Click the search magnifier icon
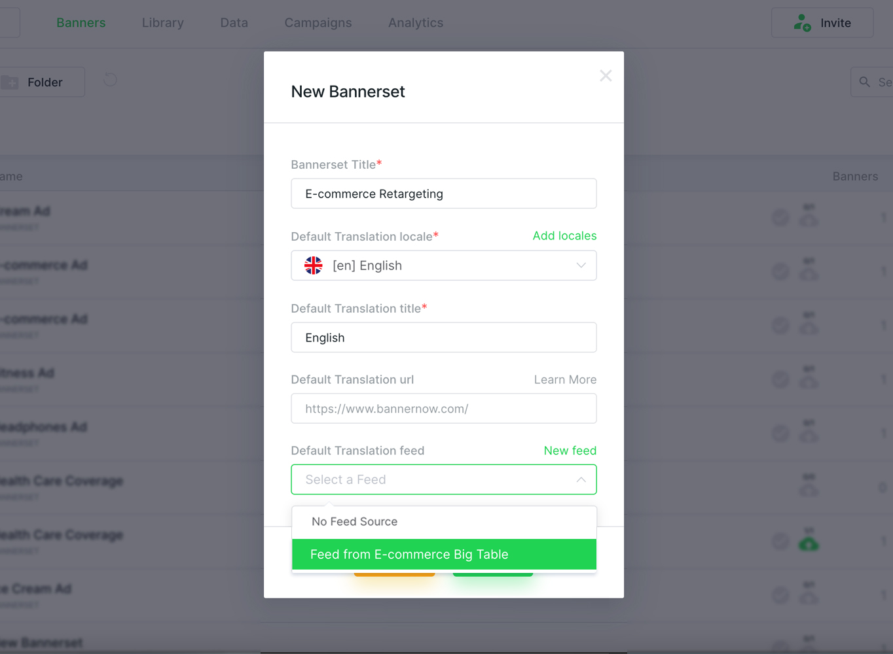 point(865,82)
